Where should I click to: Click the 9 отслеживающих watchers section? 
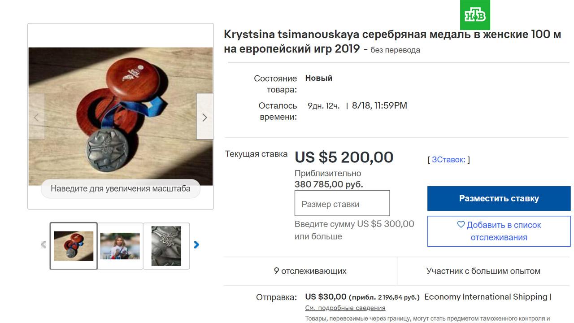pos(310,271)
